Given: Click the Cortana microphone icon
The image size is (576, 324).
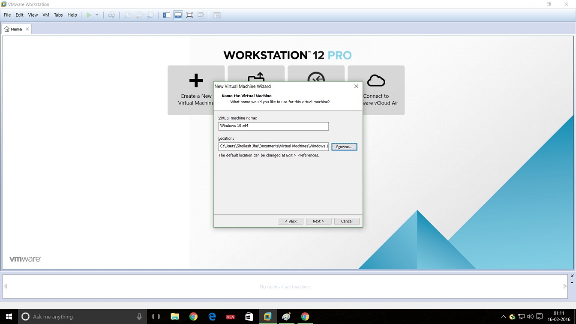Looking at the screenshot, I should 139,317.
